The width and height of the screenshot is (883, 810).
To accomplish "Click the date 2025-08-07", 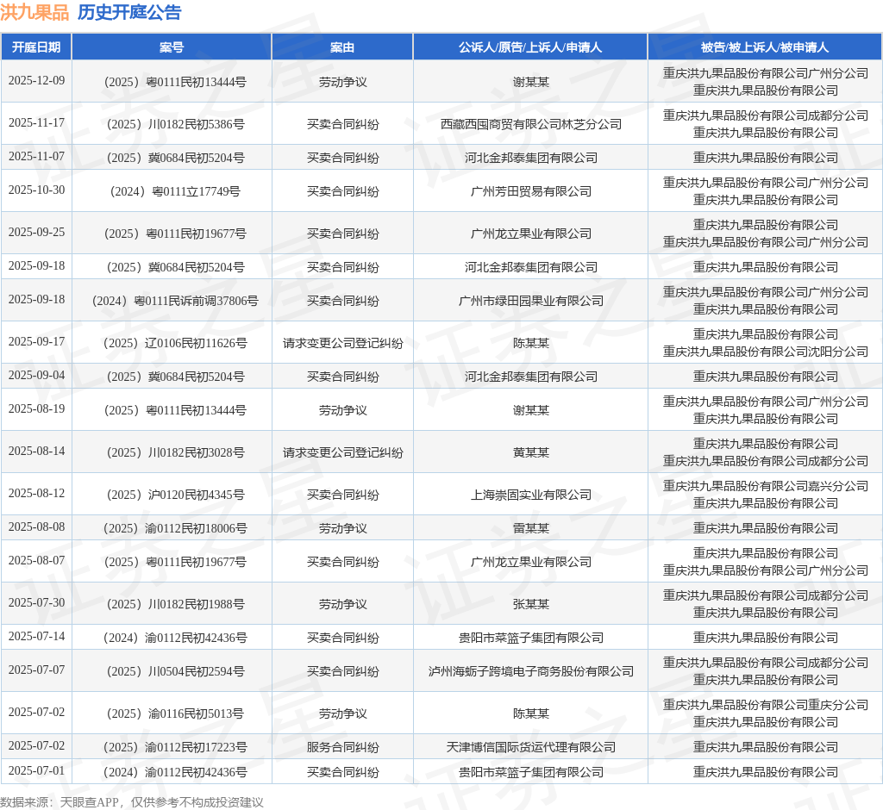I will (x=36, y=561).
